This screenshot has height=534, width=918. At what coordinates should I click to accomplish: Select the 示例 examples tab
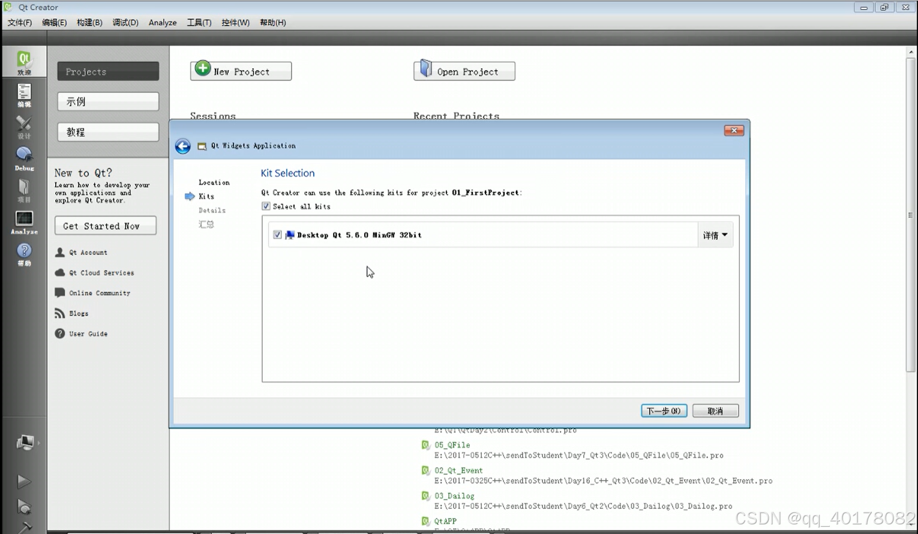point(108,101)
